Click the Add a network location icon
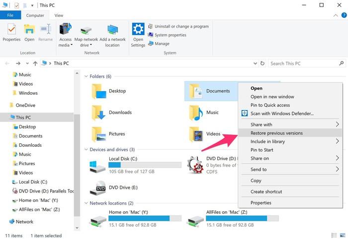Image resolution: width=348 pixels, height=239 pixels. pyautogui.click(x=112, y=35)
